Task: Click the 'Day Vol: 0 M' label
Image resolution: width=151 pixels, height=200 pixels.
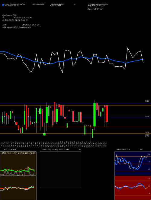Action: point(95,9)
